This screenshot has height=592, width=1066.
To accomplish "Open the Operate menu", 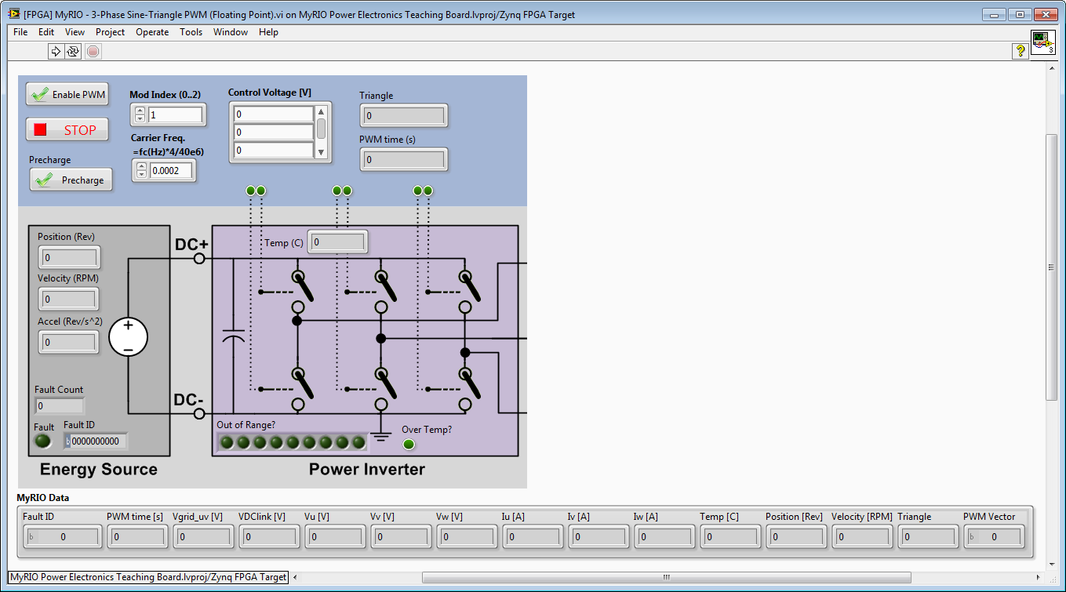I will tap(152, 32).
